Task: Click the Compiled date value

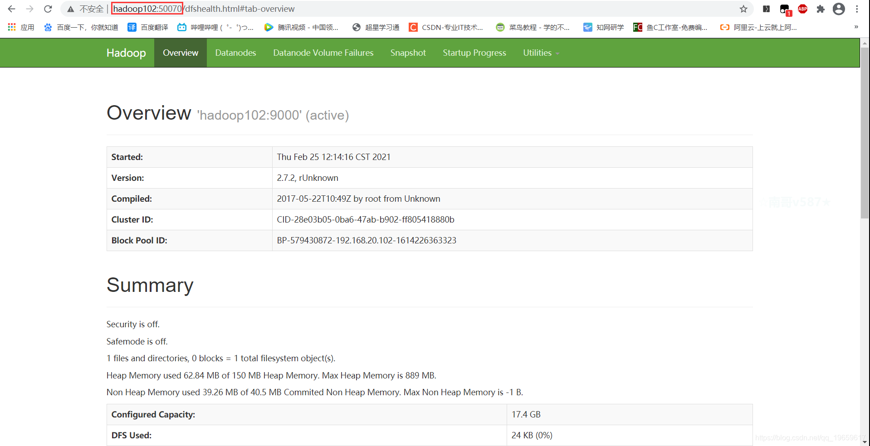Action: click(358, 199)
